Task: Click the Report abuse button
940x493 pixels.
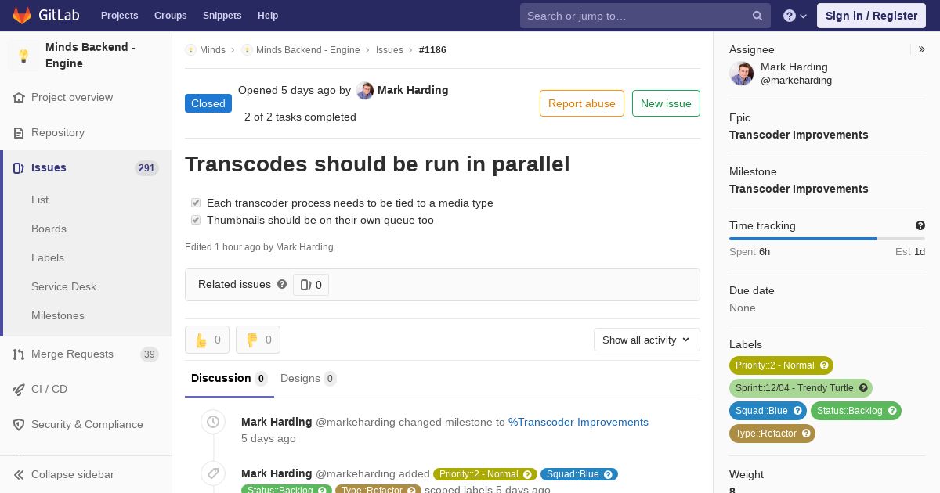Action: point(582,103)
